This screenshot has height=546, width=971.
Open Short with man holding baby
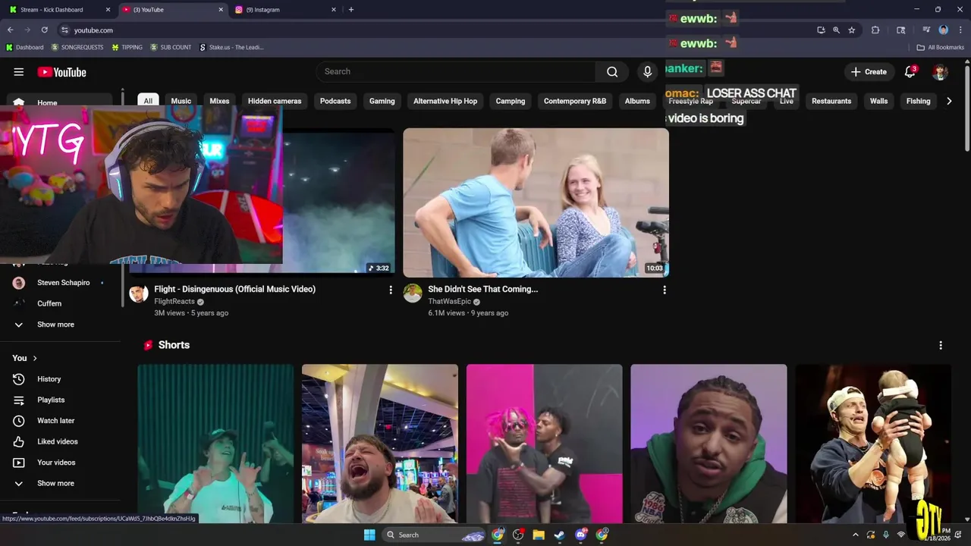[x=873, y=444]
